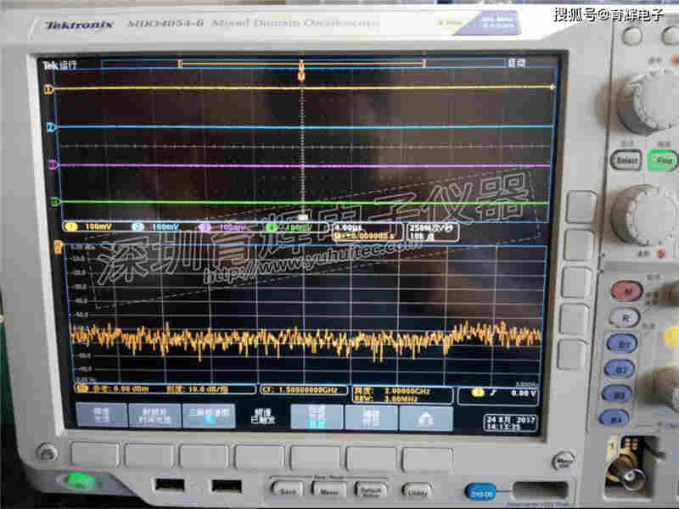
Task: Select the highlighted fifth on-screen bottom menu item
Action: coord(317,416)
